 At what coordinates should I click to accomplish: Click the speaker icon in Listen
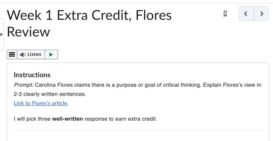[x=23, y=55]
